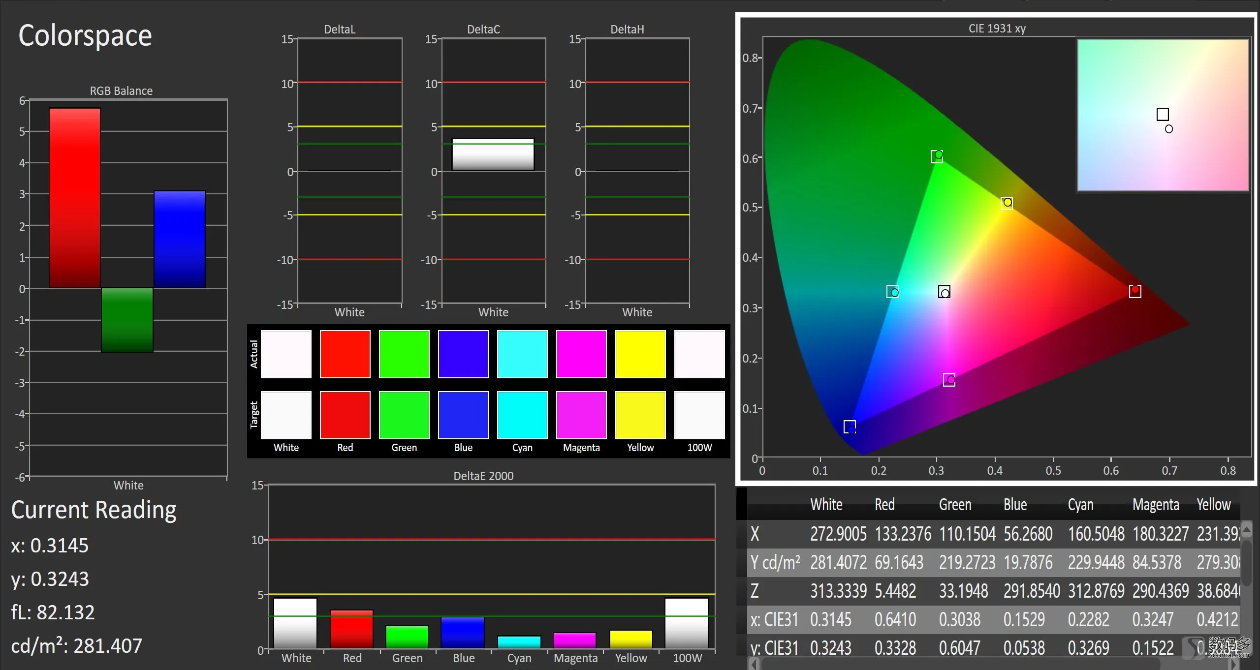
Task: Select the Actual 100W color swatch
Action: (x=699, y=354)
